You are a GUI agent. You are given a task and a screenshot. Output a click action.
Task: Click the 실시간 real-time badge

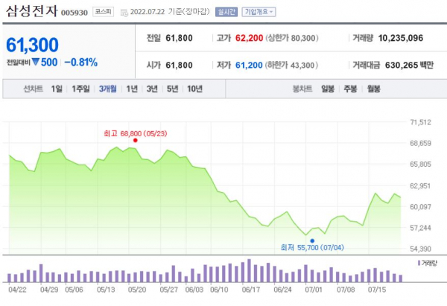click(x=223, y=13)
